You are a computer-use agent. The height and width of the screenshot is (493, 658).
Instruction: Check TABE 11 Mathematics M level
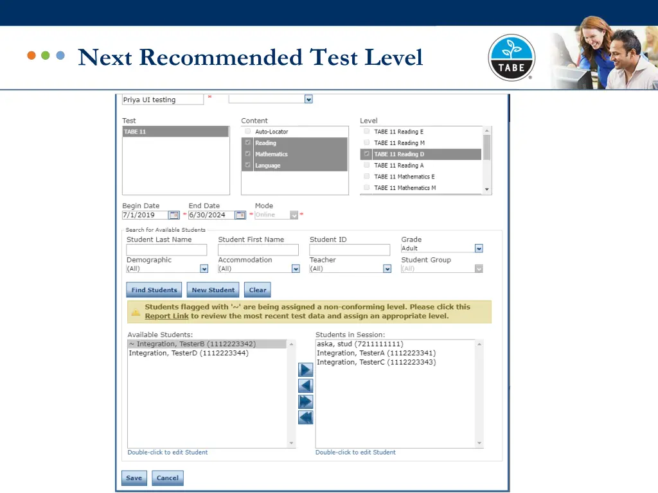point(367,188)
